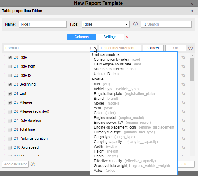The width and height of the screenshot is (198, 176).
Task: Click help icon next to Add calculator
Action: 33,164
